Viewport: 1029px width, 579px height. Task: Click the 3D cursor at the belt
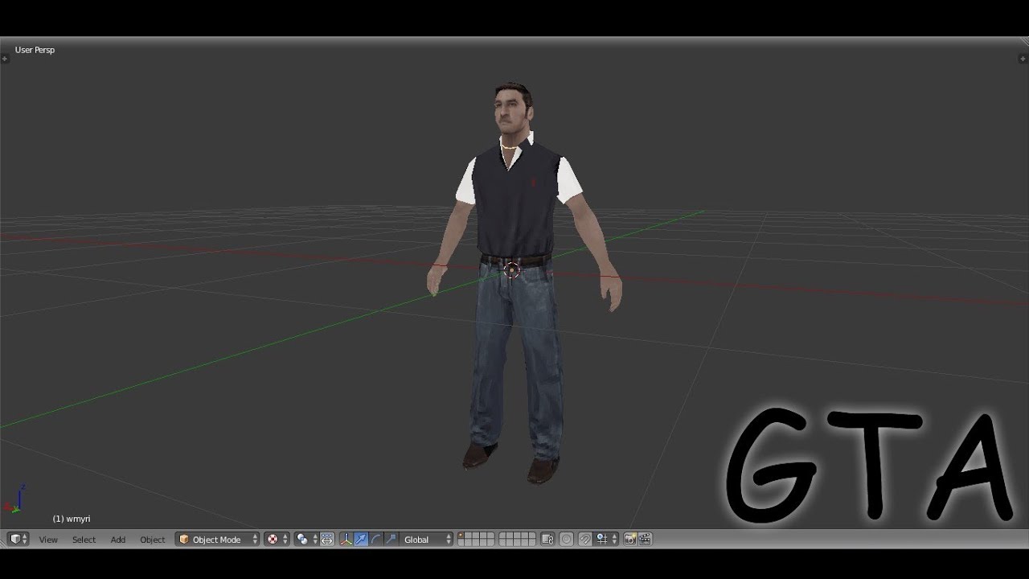[512, 270]
